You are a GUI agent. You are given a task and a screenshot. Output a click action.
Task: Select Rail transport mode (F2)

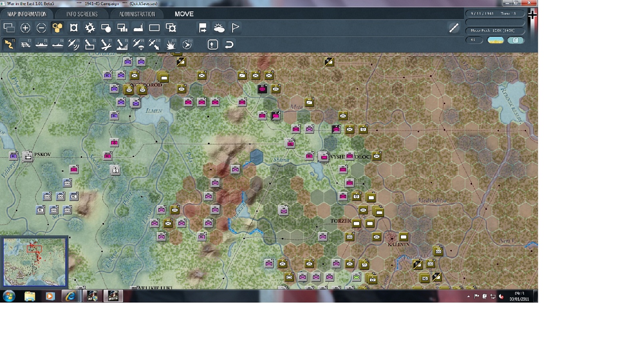[25, 44]
